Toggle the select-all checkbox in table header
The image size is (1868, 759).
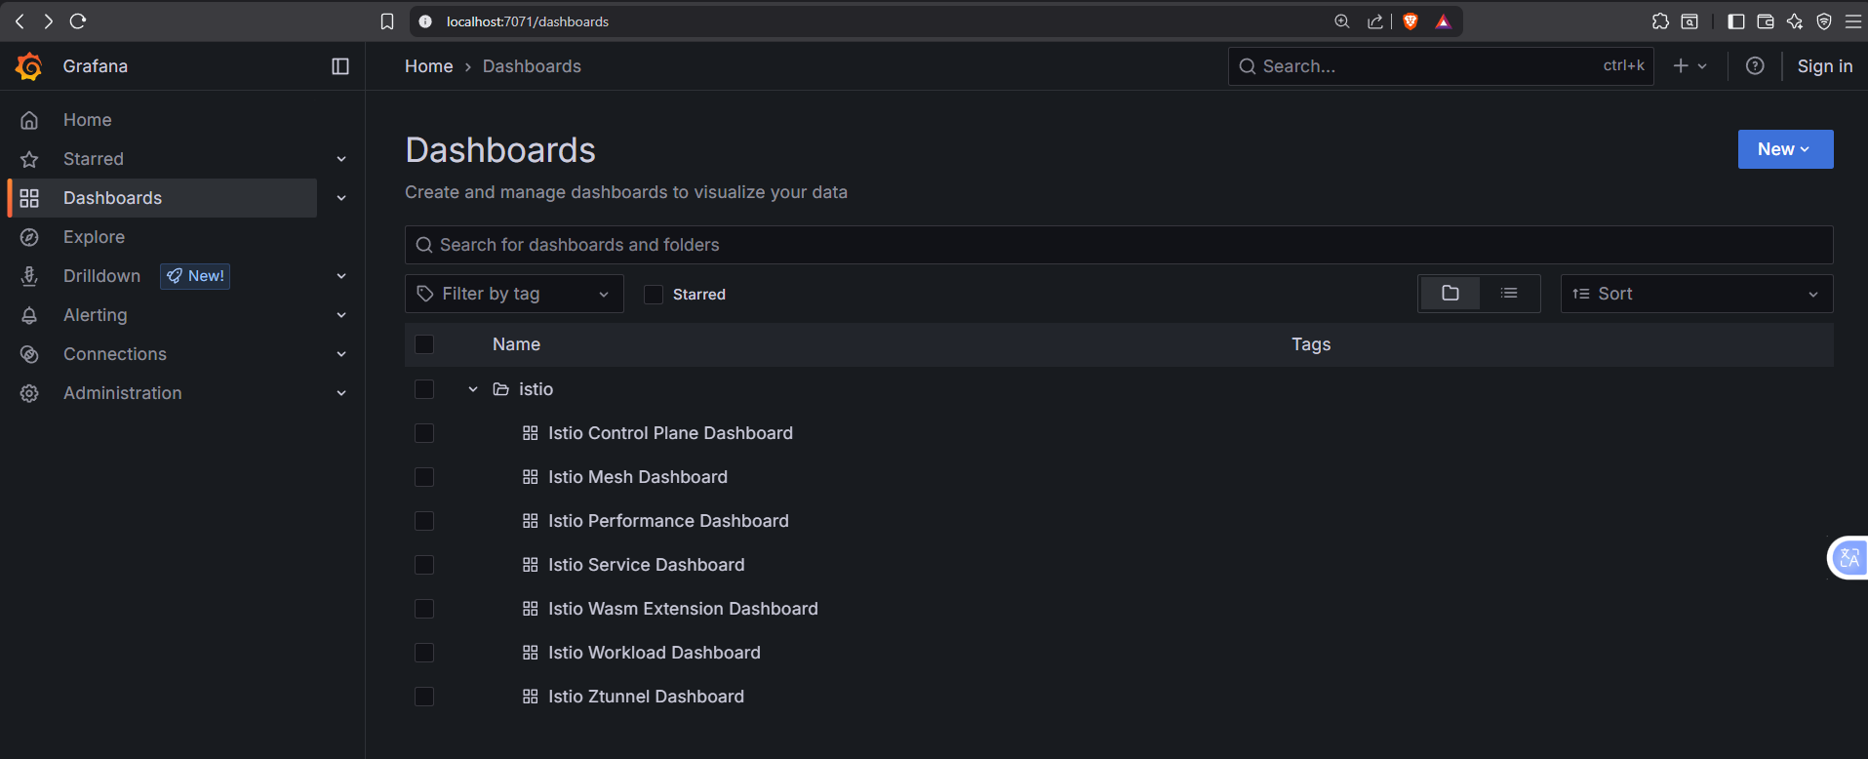click(x=424, y=344)
